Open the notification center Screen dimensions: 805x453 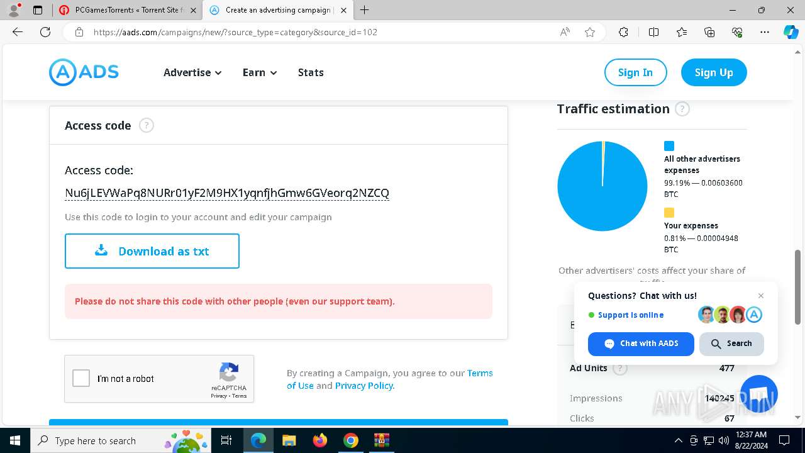784,440
